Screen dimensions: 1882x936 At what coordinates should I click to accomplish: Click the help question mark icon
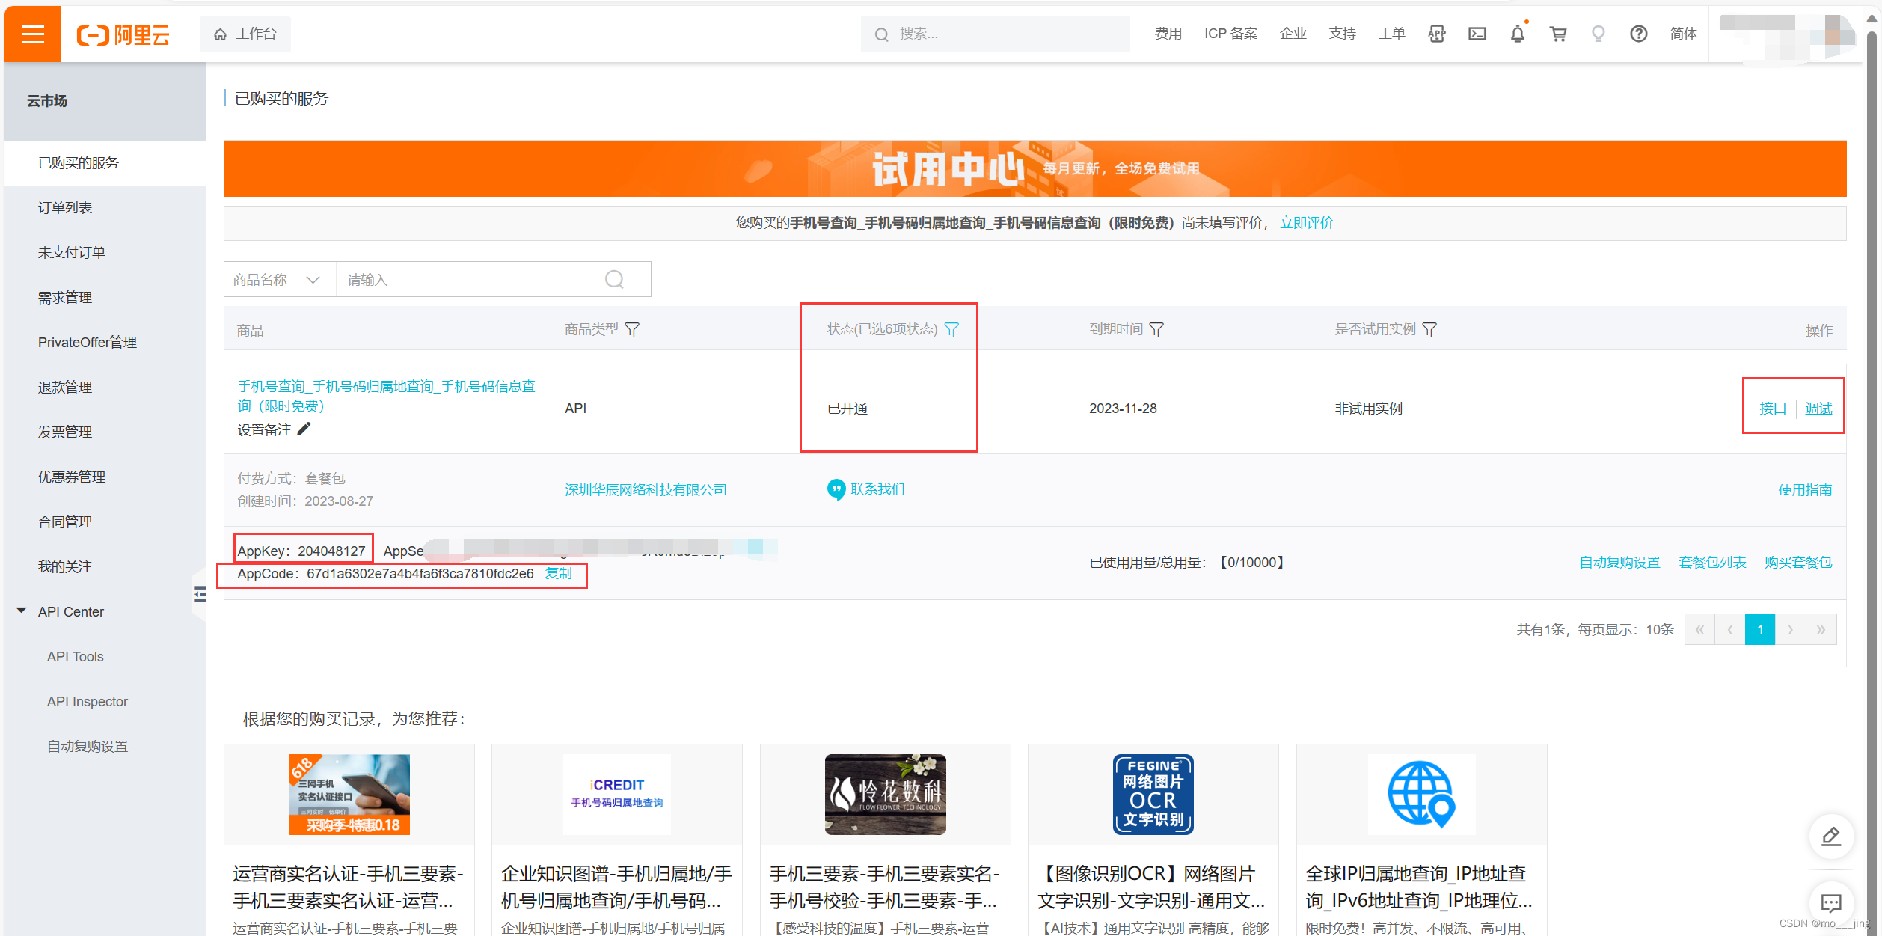[1638, 34]
